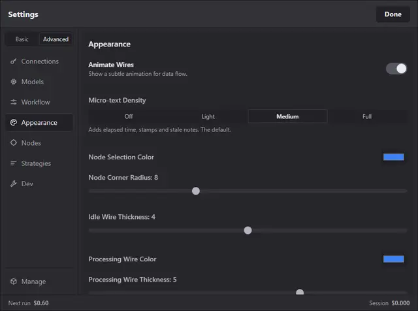Open the Processing Wire Color swatch
The height and width of the screenshot is (311, 418).
[393, 259]
